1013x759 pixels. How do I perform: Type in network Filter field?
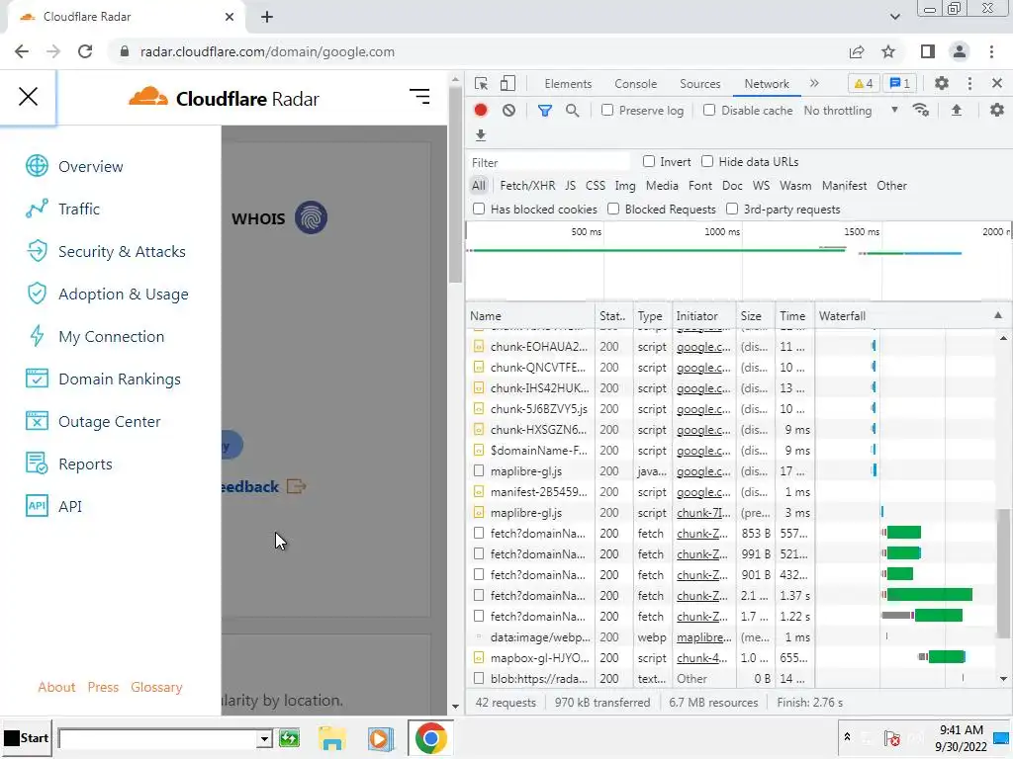pos(548,163)
